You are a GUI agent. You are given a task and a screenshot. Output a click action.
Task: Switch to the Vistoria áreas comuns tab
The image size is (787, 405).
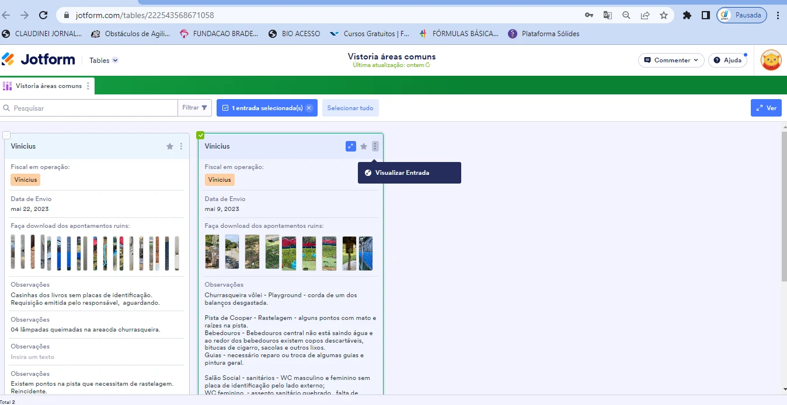coord(48,86)
